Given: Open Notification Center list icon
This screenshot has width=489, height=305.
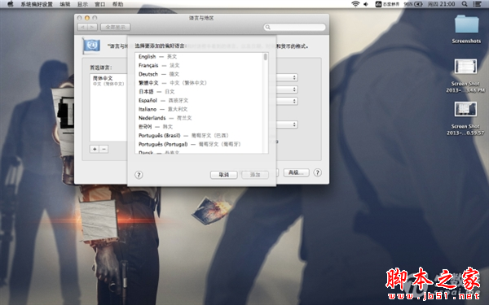Looking at the screenshot, I should [477, 4].
